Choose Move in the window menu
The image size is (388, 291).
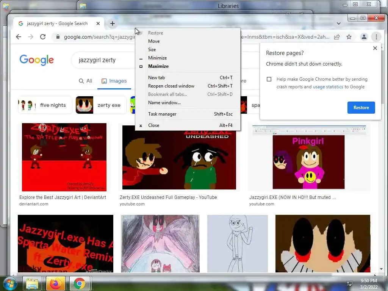coord(188,41)
